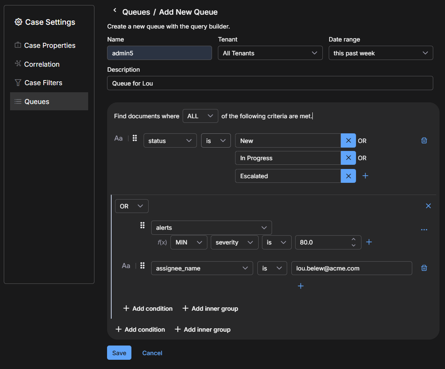Open the alerts row more options menu
Image resolution: width=445 pixels, height=369 pixels.
pyautogui.click(x=424, y=230)
